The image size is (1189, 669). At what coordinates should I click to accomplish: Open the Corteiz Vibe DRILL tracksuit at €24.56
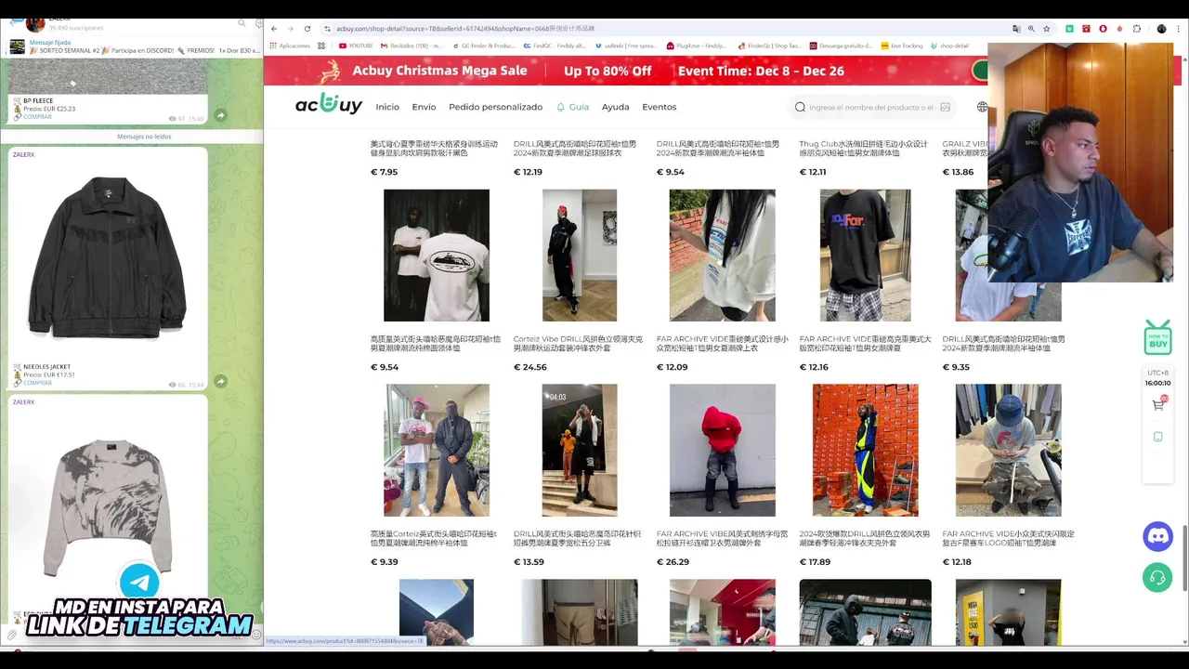tap(579, 256)
